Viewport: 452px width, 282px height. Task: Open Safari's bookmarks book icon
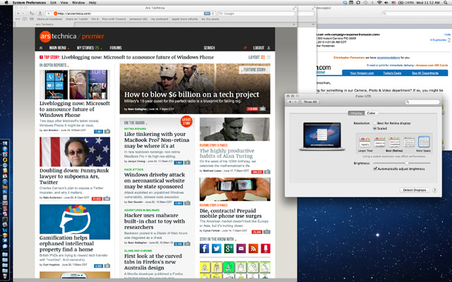click(x=25, y=19)
